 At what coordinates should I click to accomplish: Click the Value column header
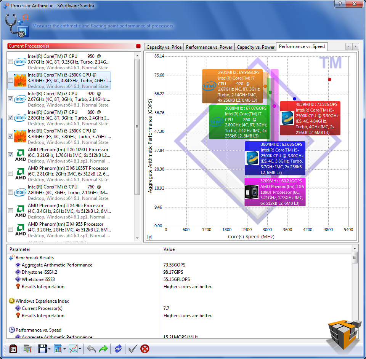(256, 249)
